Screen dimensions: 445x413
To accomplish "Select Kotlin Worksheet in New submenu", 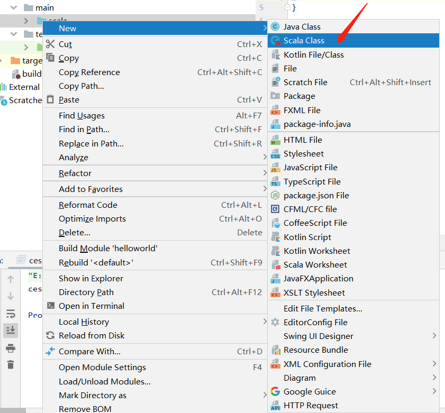I will pyautogui.click(x=353, y=251).
